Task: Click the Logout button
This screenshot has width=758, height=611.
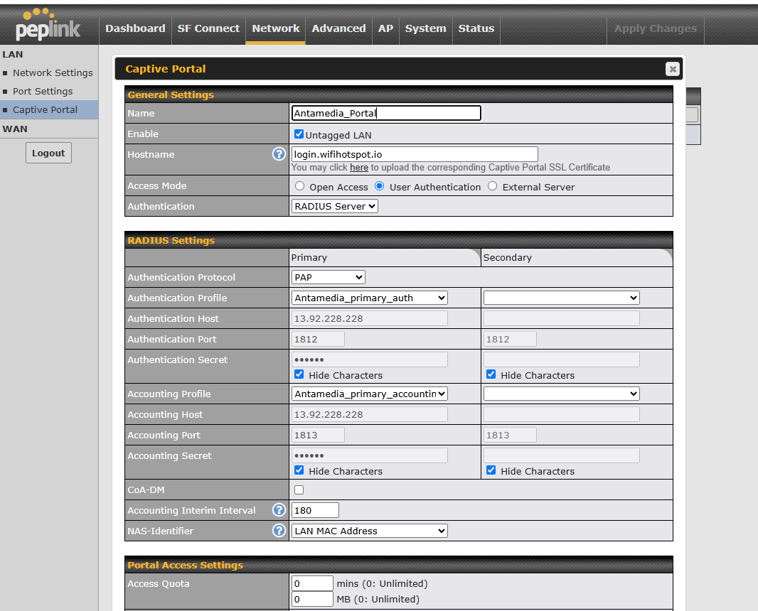Action: (48, 153)
